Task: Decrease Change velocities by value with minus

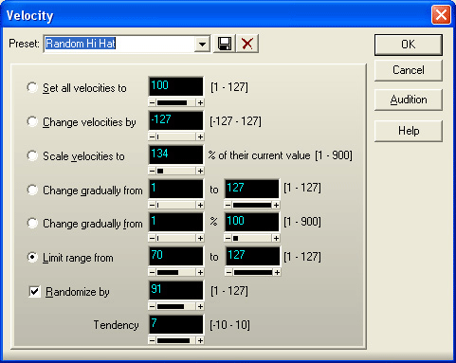Action: pyautogui.click(x=152, y=136)
